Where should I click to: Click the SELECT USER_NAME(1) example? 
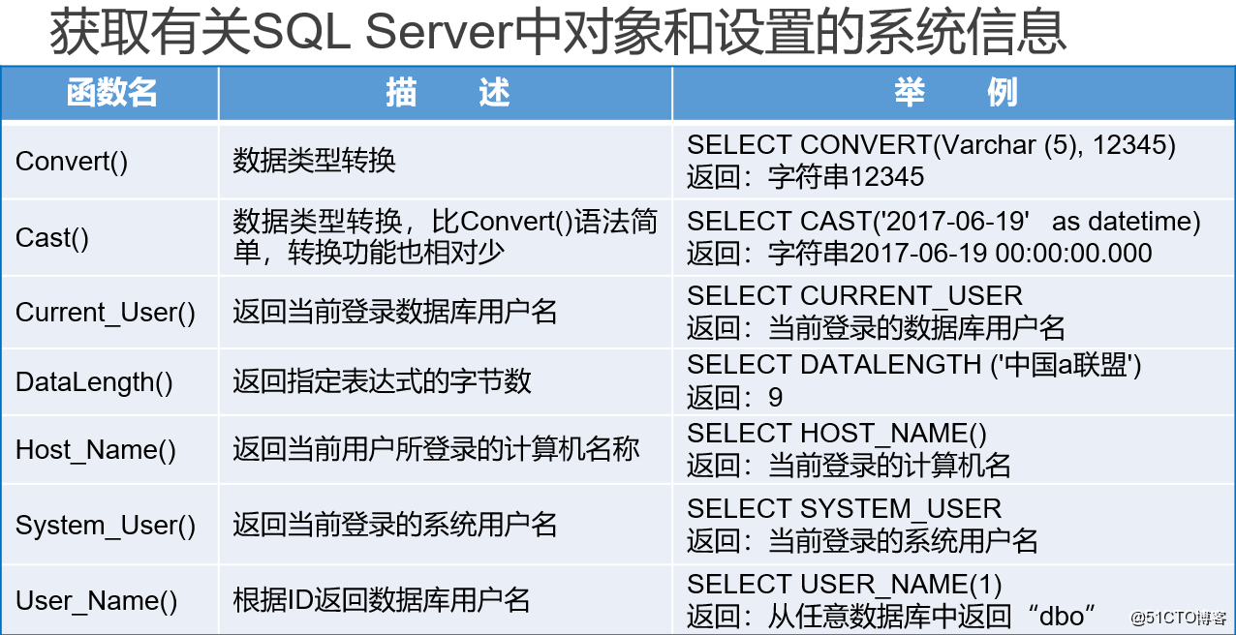(844, 585)
